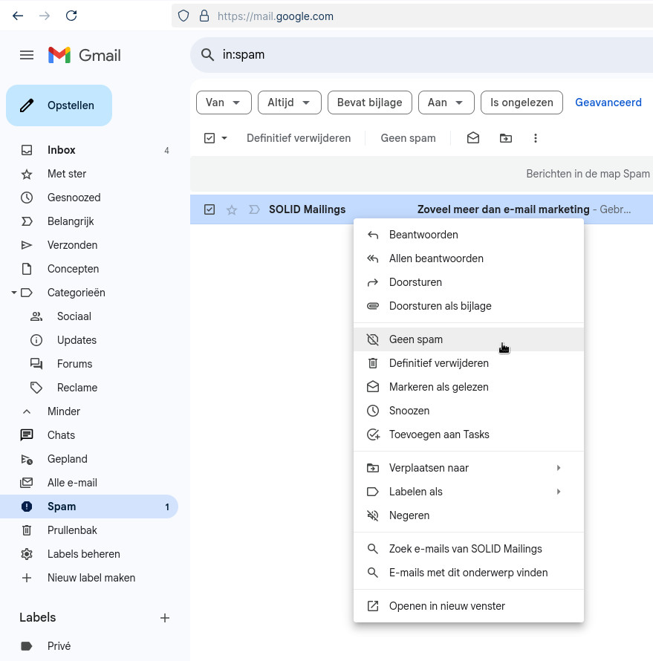The width and height of the screenshot is (653, 661).
Task: Open the Privé label
Action: click(x=89, y=646)
